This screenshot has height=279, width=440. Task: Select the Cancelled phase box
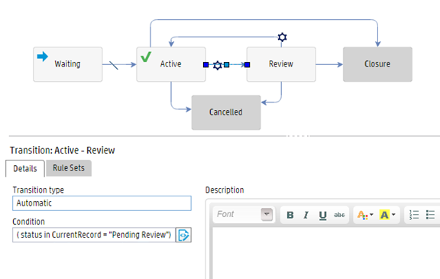tap(226, 112)
